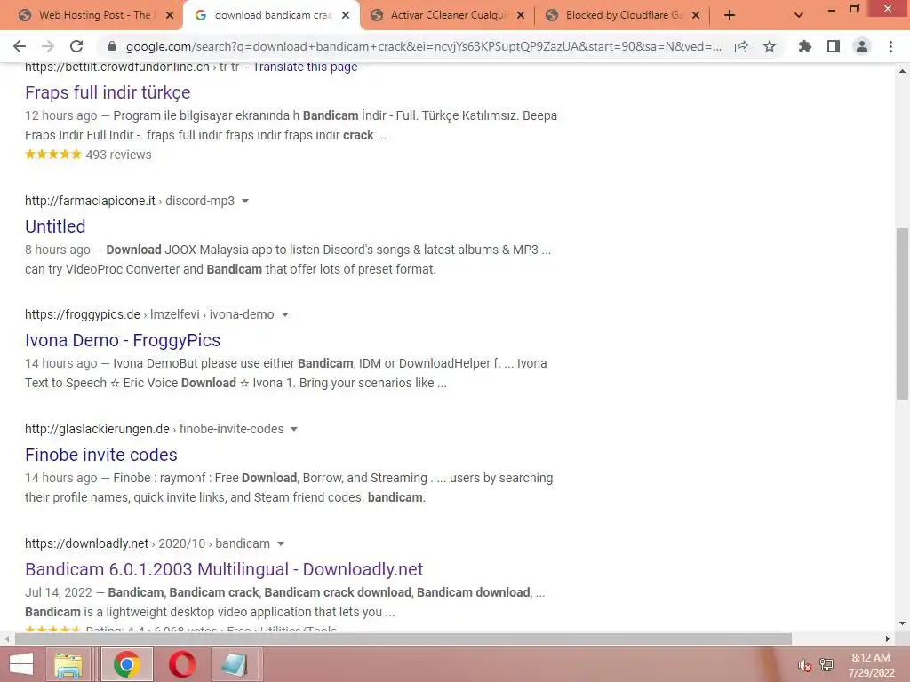The height and width of the screenshot is (682, 910).
Task: Click the scroll left arrow of horizontal scrollbar
Action: [7, 638]
